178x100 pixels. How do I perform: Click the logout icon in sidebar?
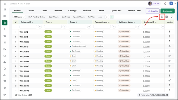[x=5, y=94]
